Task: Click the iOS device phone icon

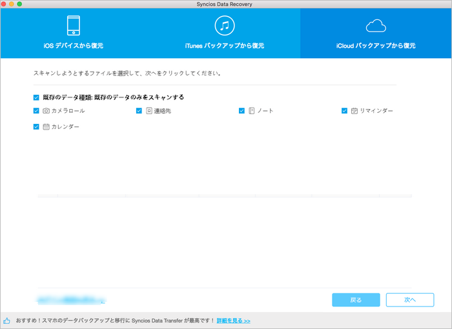Action: coord(74,26)
